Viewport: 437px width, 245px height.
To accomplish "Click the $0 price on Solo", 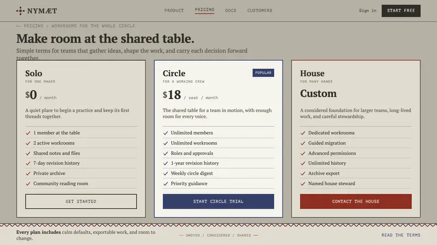I will point(31,95).
